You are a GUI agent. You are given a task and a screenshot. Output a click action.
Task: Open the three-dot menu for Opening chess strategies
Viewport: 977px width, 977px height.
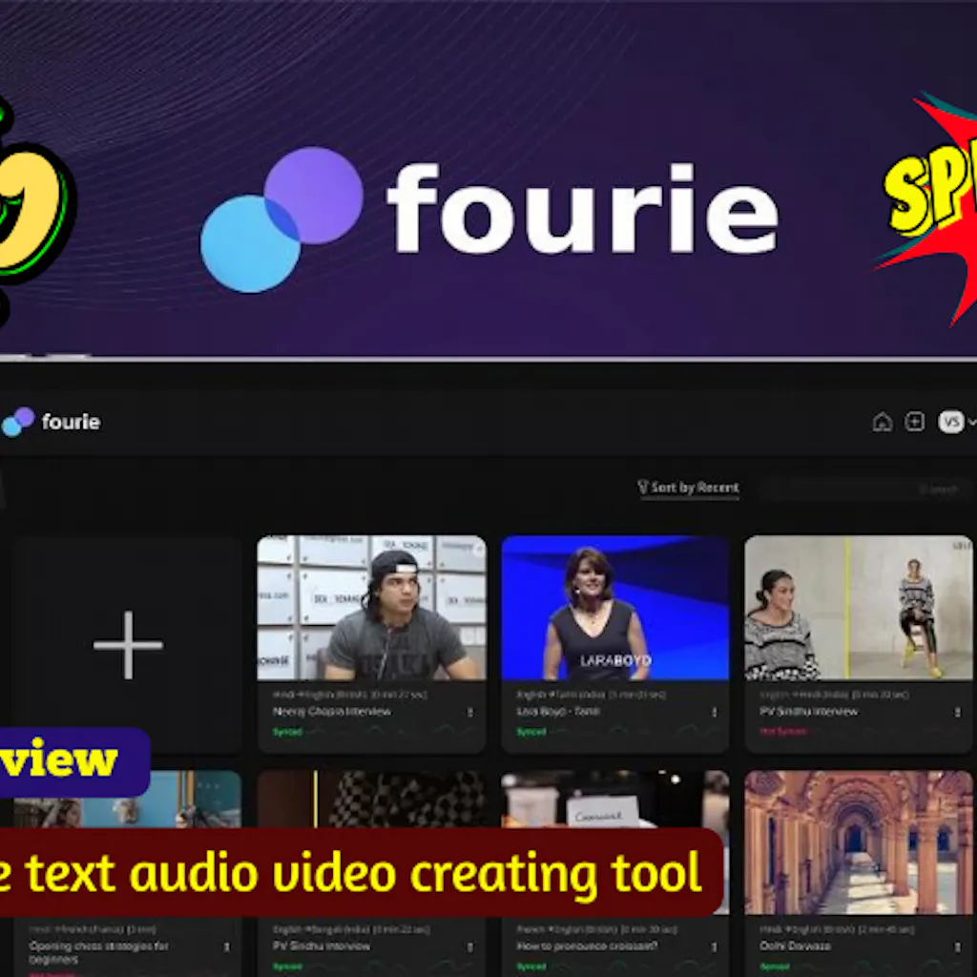[x=227, y=946]
